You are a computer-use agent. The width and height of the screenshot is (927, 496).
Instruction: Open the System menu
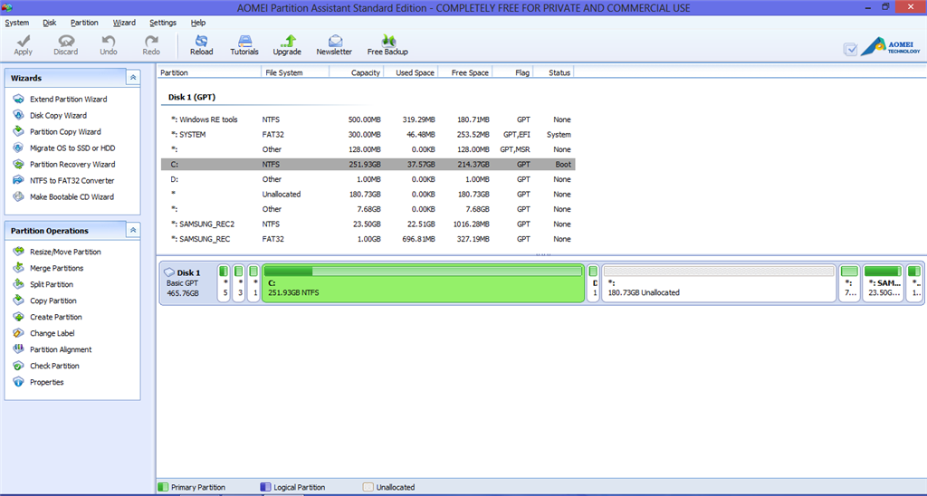16,23
